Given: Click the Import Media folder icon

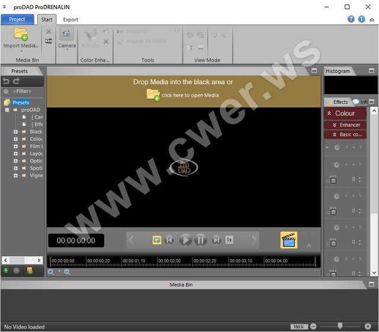Looking at the screenshot, I should pyautogui.click(x=21, y=35).
